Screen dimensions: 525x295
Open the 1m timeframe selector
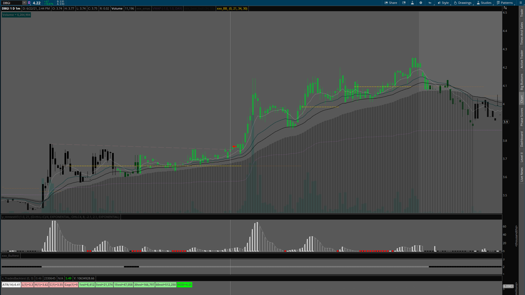tap(430, 3)
